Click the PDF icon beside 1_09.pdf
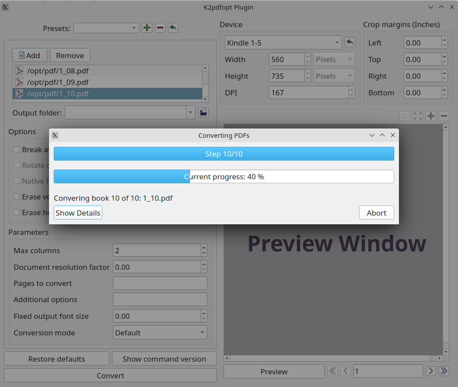Screen dimensions: 458x387 (20, 82)
